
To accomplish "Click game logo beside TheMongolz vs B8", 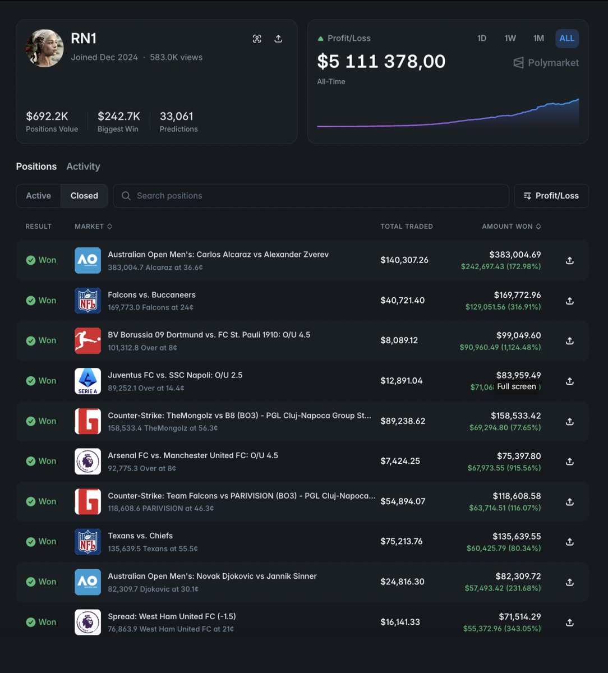I will 88,421.
